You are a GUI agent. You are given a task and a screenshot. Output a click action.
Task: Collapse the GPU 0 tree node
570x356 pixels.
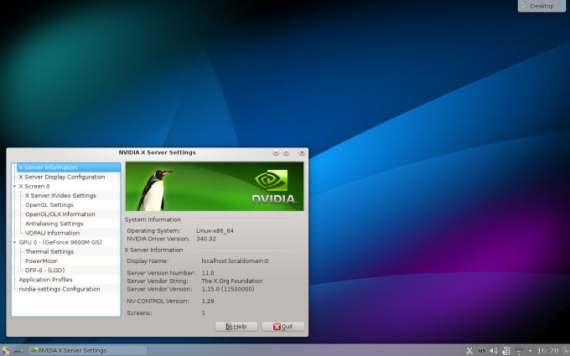click(x=14, y=242)
